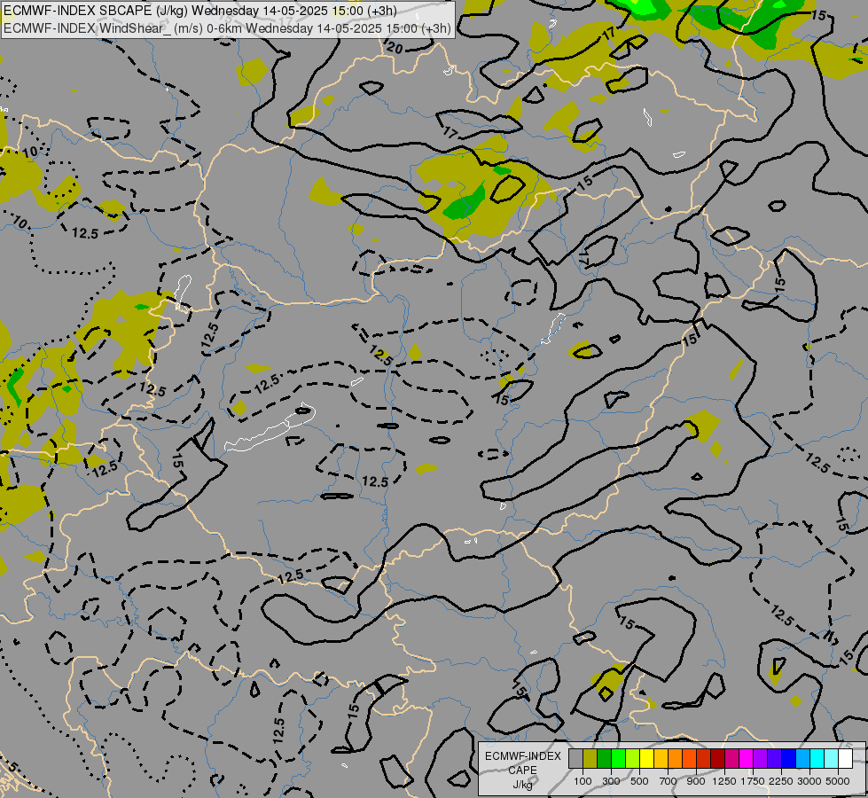
Task: Click the legend value '100'
Action: point(583,781)
